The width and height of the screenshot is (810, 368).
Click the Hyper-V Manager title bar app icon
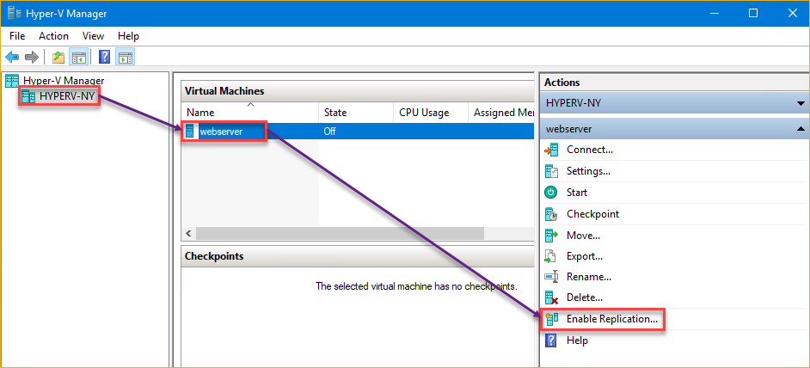click(14, 13)
